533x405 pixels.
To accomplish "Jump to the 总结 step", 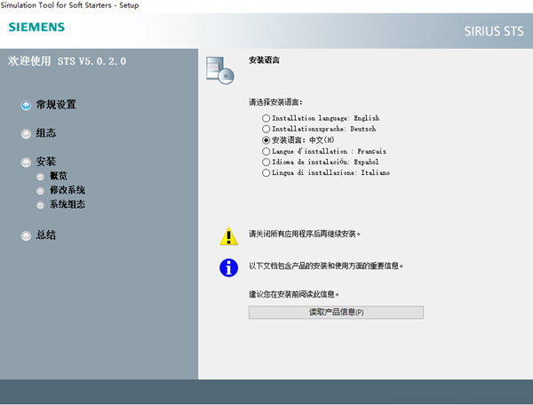I will [39, 235].
